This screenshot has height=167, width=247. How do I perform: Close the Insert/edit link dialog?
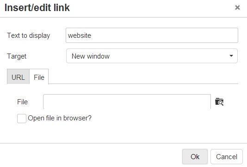(x=237, y=7)
